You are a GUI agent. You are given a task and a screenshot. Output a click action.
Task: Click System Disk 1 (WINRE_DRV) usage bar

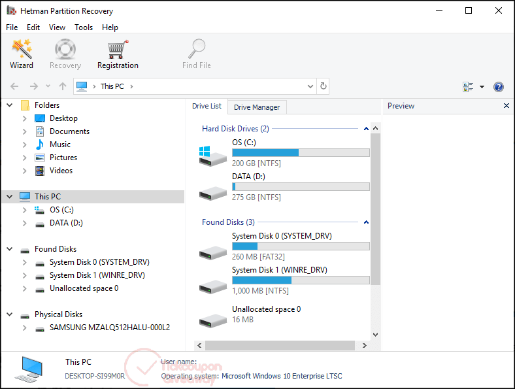click(301, 280)
